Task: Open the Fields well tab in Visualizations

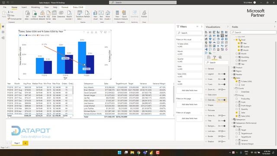Action: [x=209, y=57]
